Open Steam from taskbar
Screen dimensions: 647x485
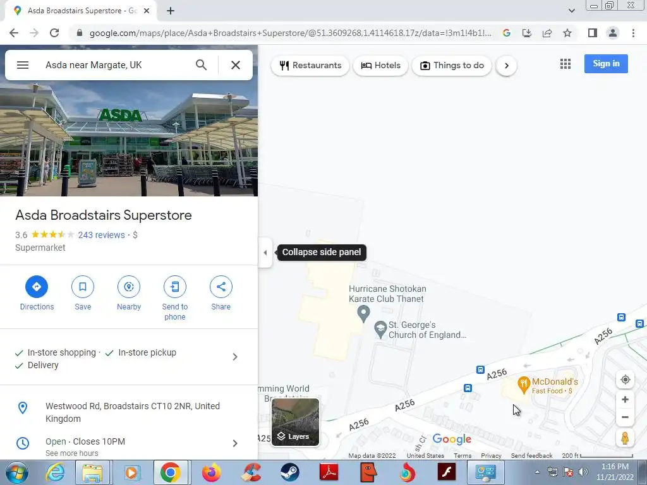(289, 472)
